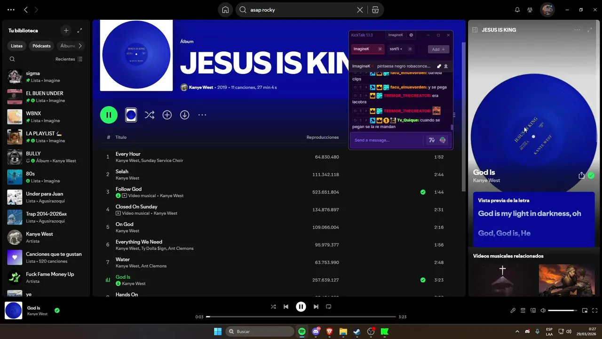
Task: Mute volume with speaker icon
Action: click(543, 311)
